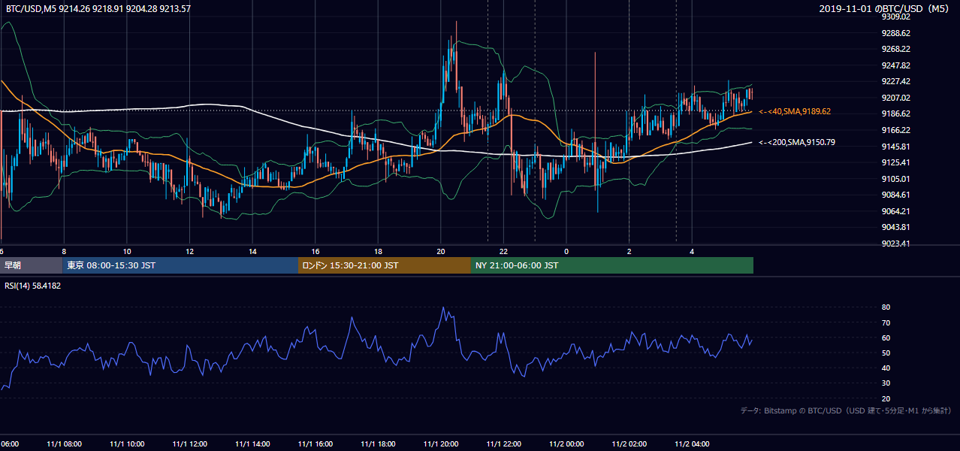Click hour label 20 under price chart
This screenshot has width=960, height=451.
click(441, 252)
